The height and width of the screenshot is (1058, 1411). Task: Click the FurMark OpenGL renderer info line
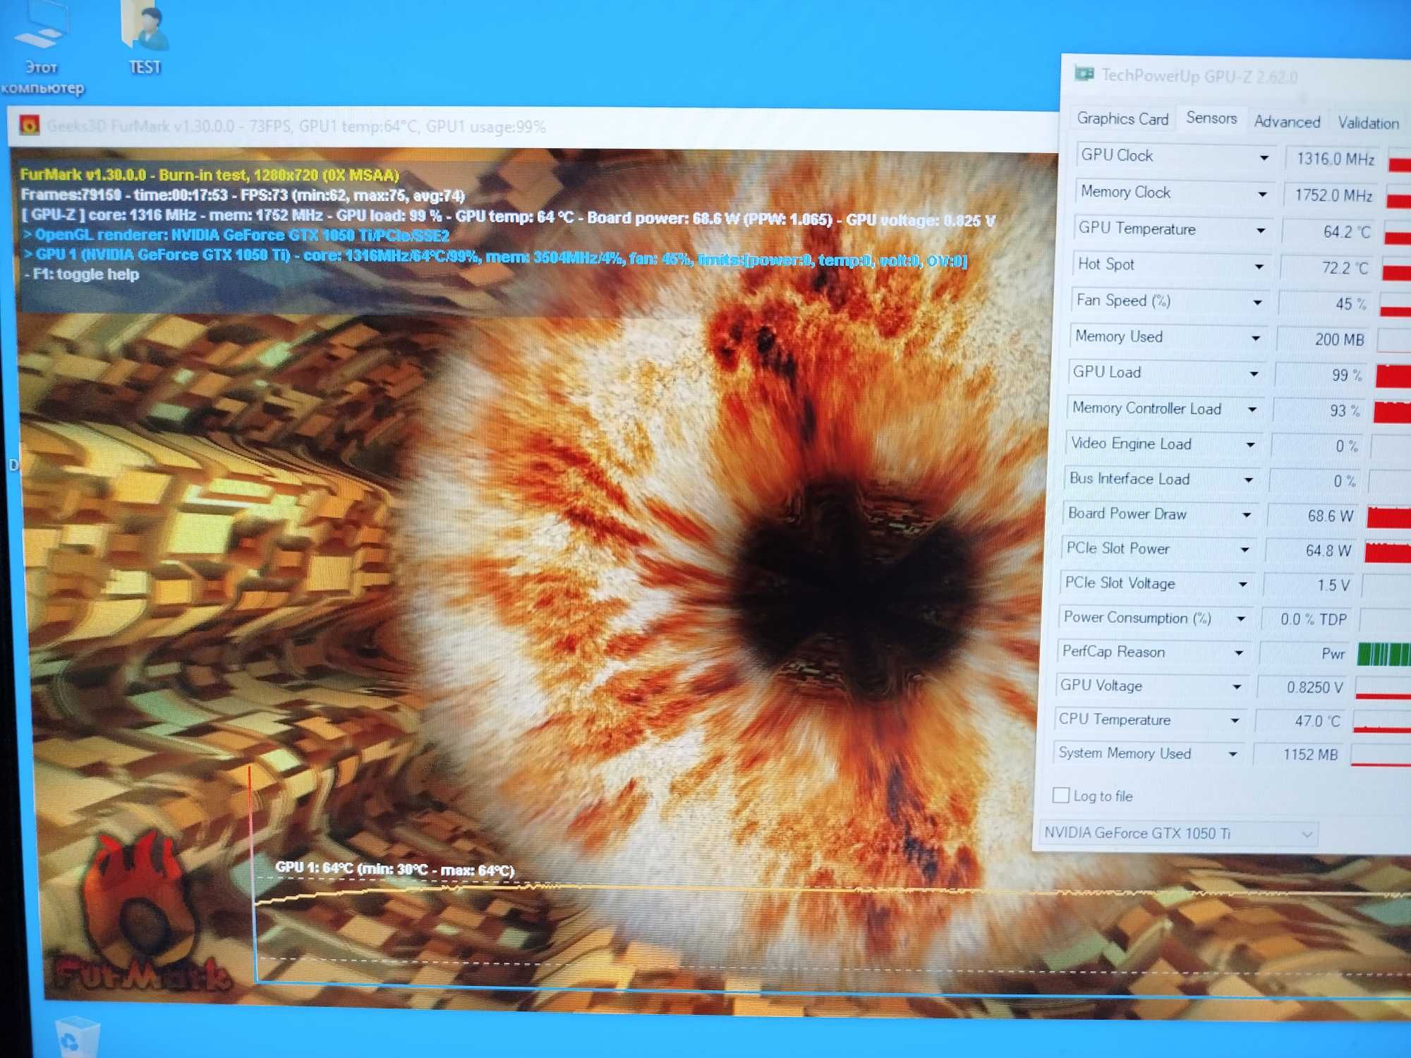tap(236, 235)
